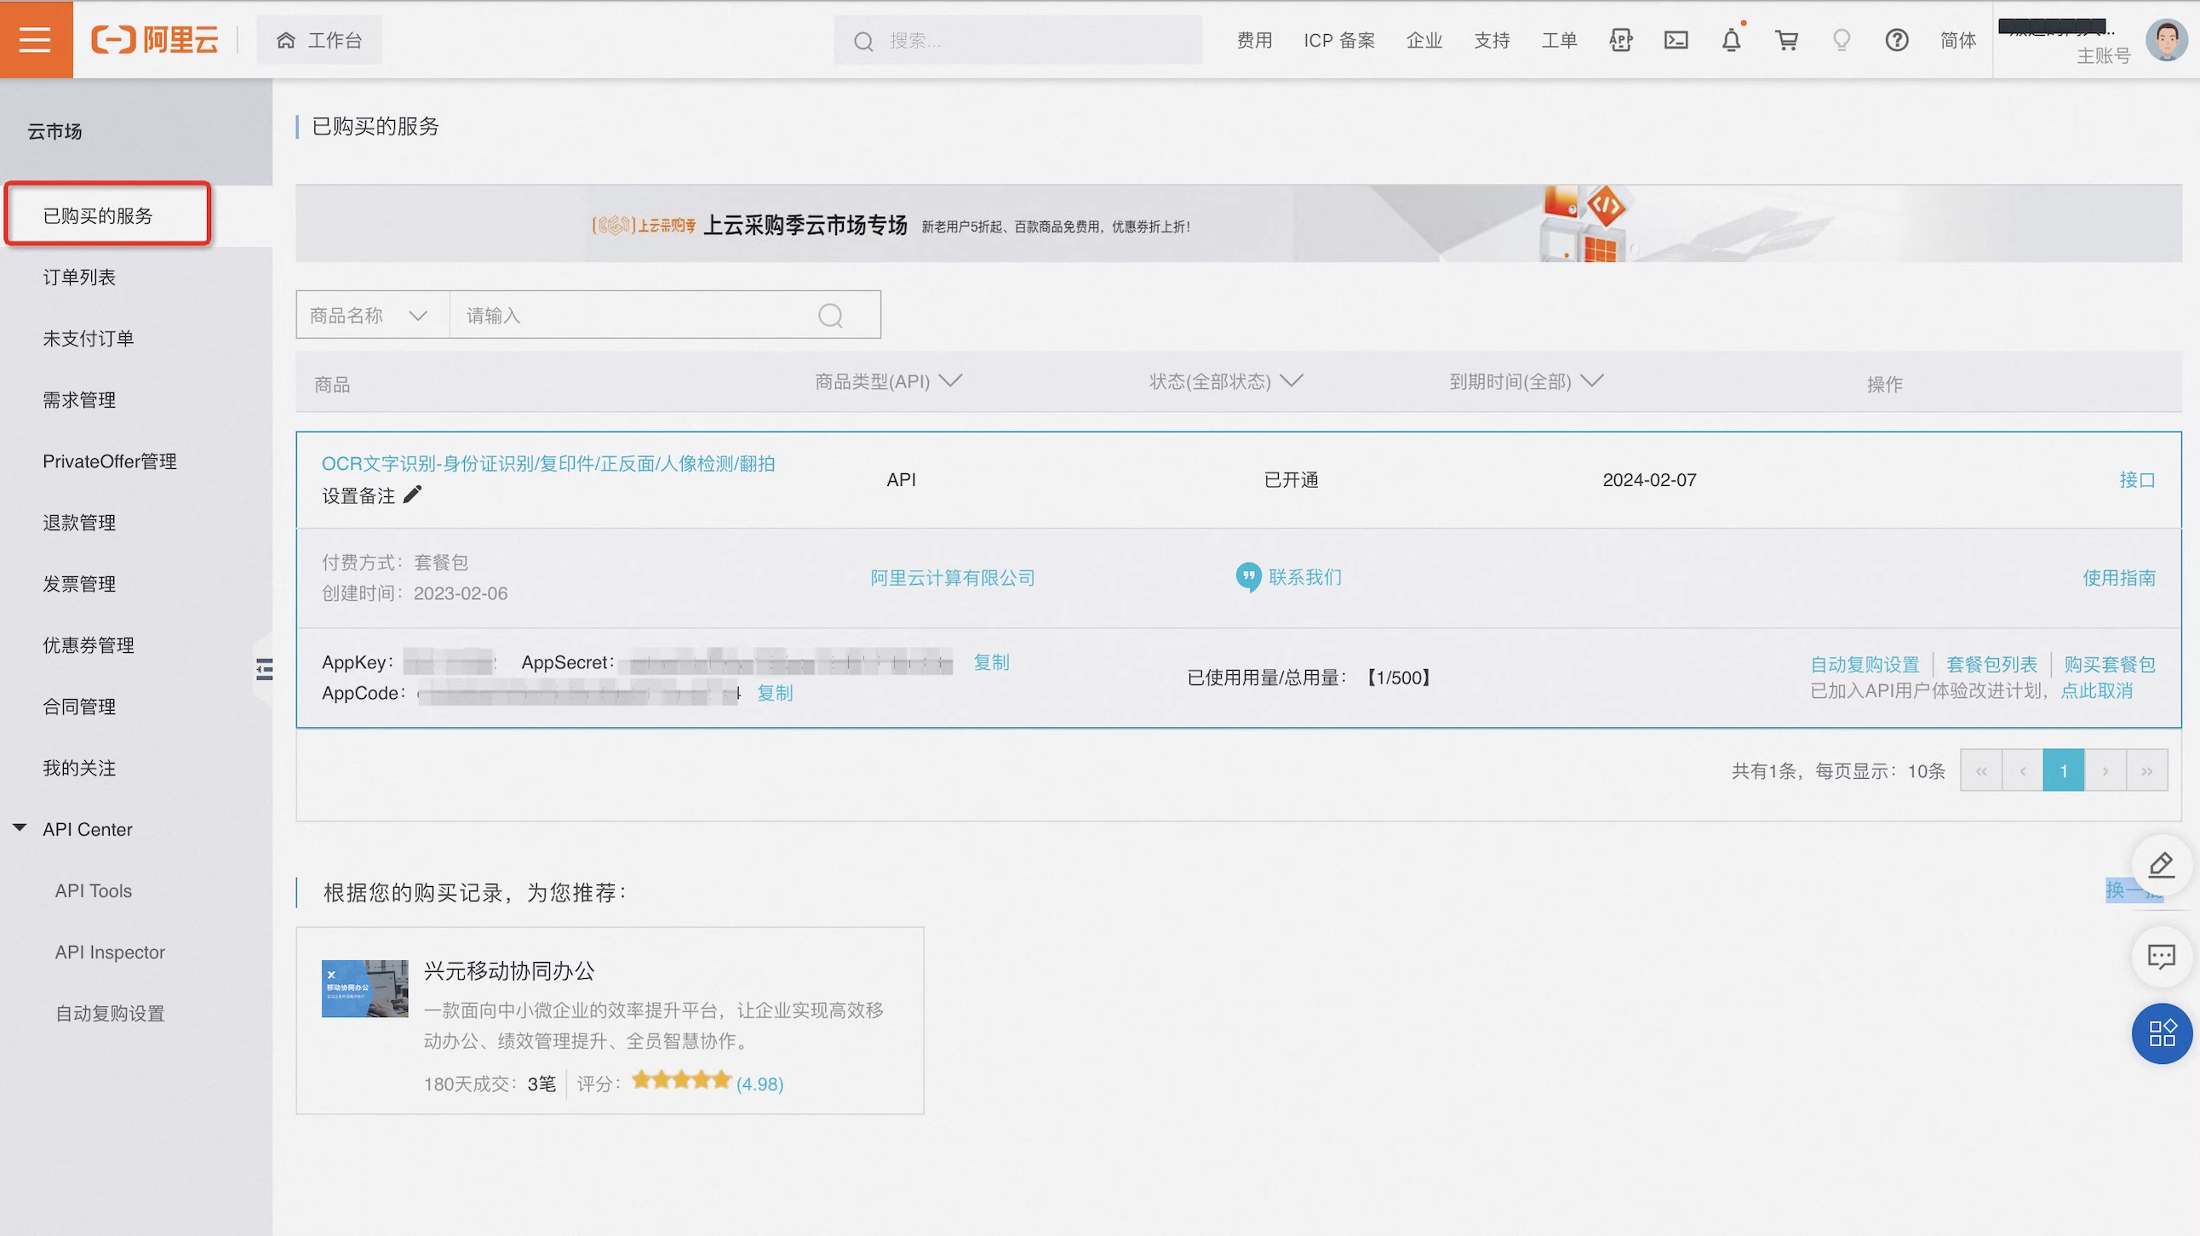
Task: Copy the AppCode with 复制
Action: 775,693
